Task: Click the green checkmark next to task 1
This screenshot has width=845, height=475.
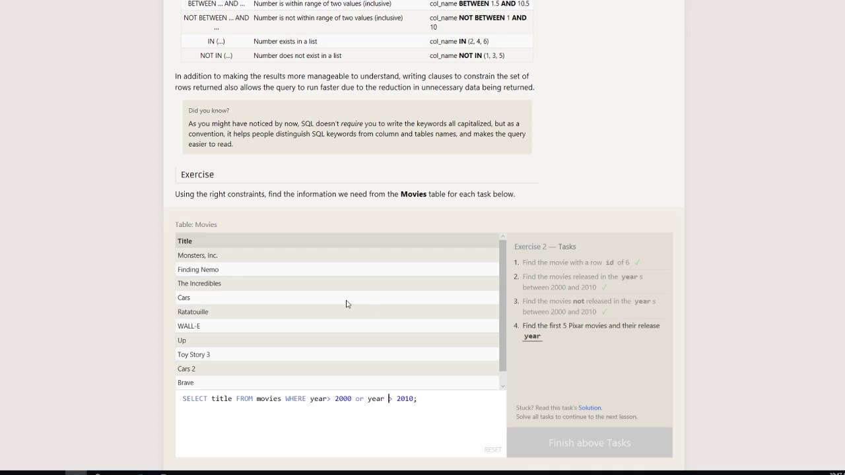Action: pos(637,263)
